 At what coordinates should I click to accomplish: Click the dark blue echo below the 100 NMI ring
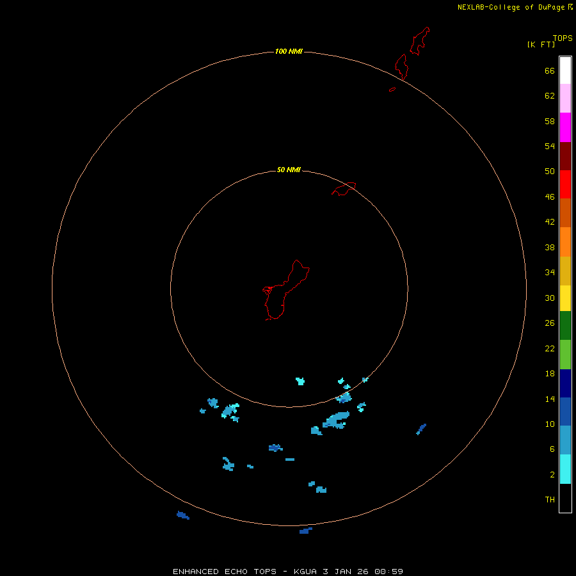(306, 531)
